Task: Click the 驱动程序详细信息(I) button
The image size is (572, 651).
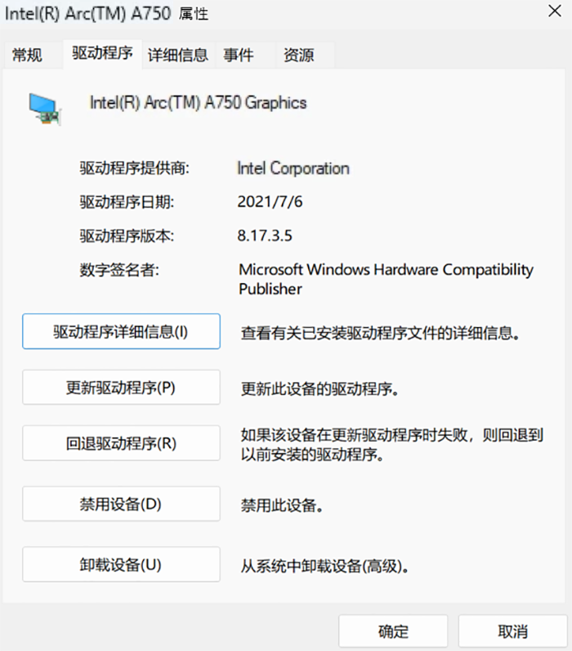Action: coord(121,332)
